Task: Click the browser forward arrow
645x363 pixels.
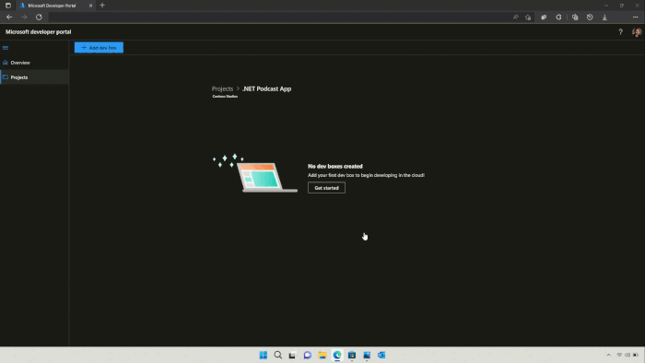Action: (24, 18)
